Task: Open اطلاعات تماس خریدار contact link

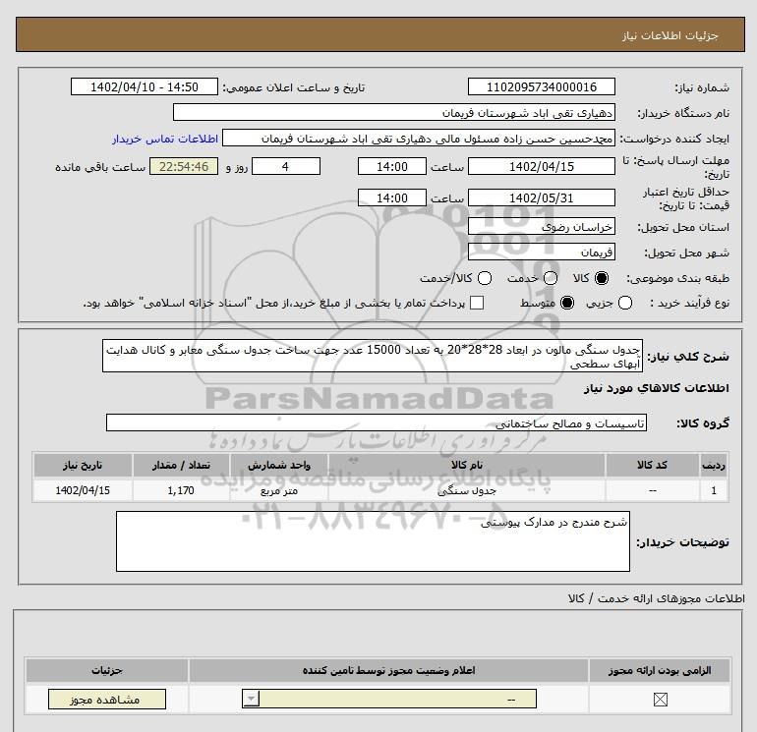Action: (165, 139)
